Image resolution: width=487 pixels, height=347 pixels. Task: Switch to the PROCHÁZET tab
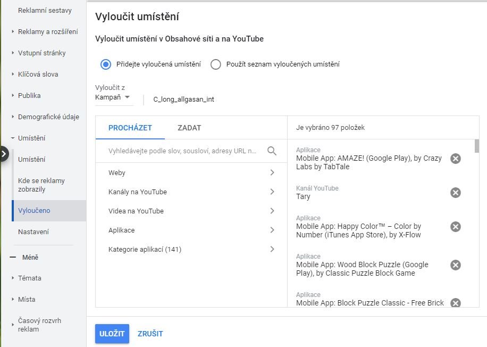pyautogui.click(x=130, y=128)
